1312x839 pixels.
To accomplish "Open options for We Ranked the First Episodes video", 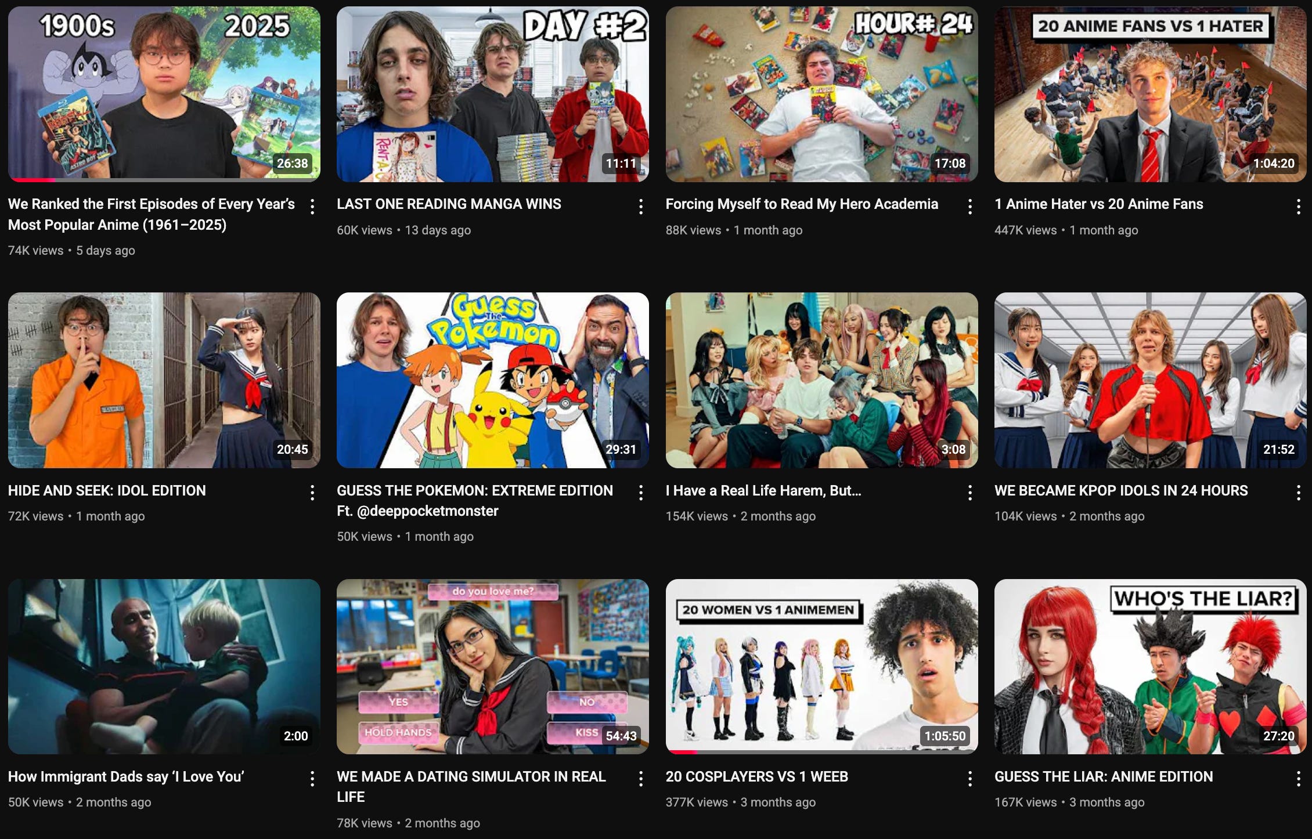I will point(312,207).
